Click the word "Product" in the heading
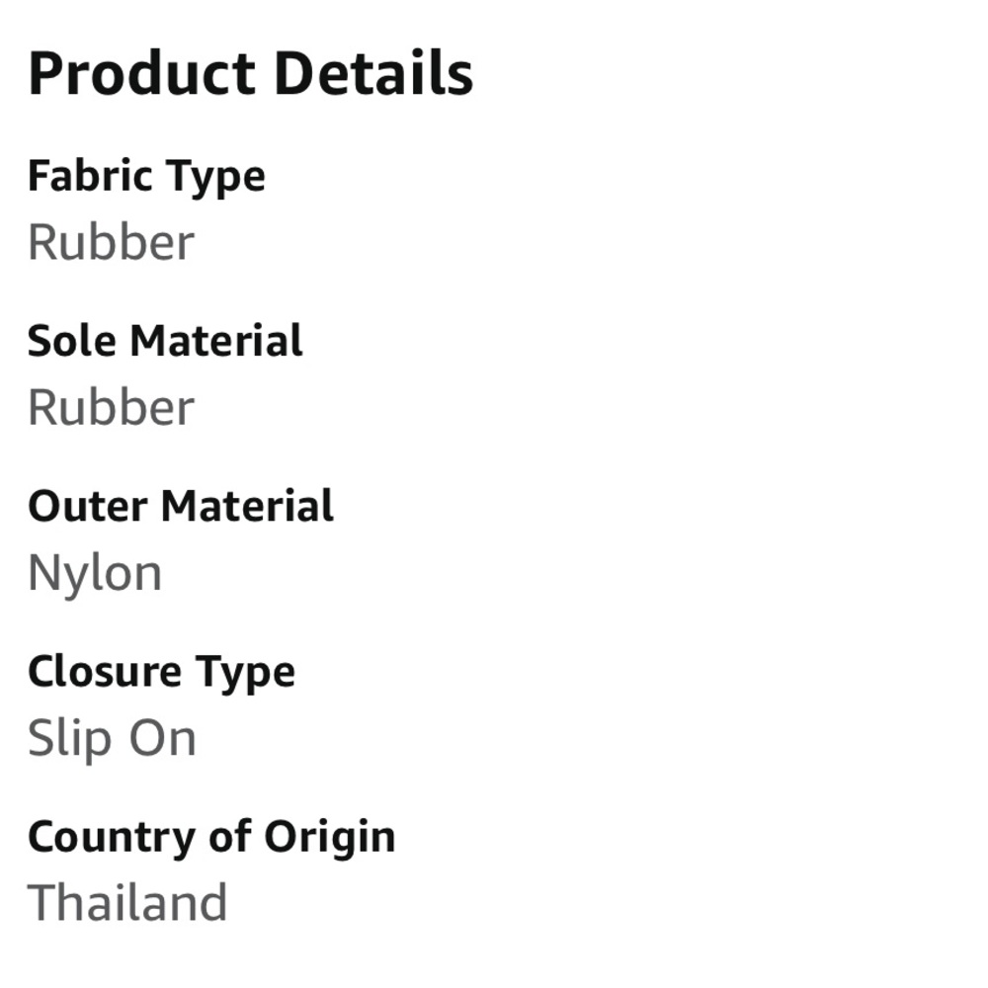Viewport: 988px width, 988px height. pos(141,74)
